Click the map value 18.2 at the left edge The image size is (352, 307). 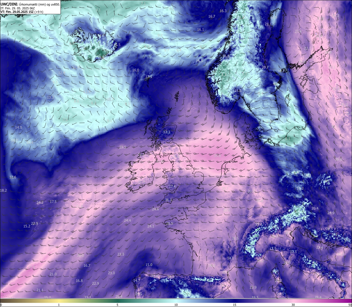coord(3,191)
